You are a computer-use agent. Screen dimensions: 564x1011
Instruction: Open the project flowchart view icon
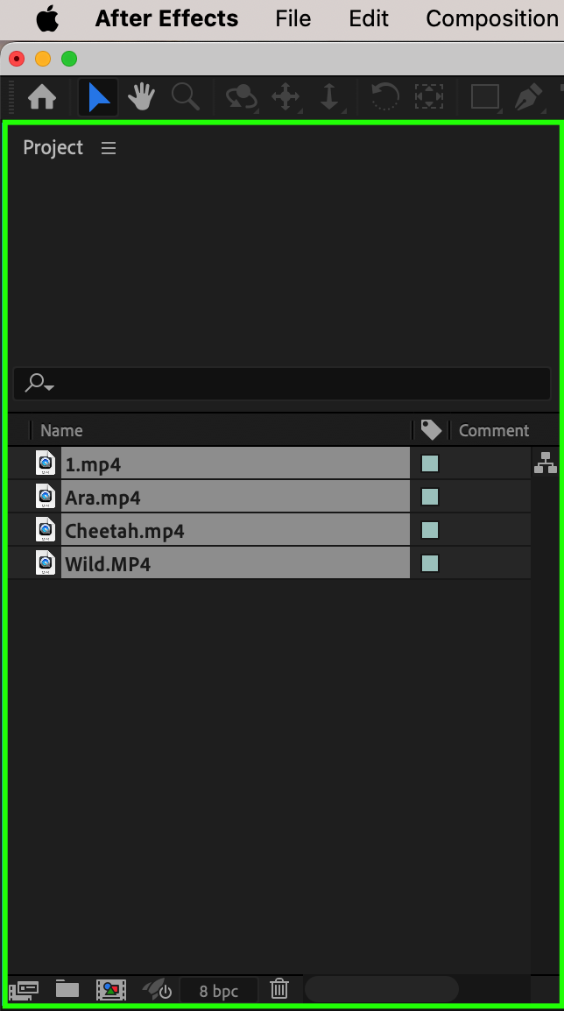click(x=545, y=463)
